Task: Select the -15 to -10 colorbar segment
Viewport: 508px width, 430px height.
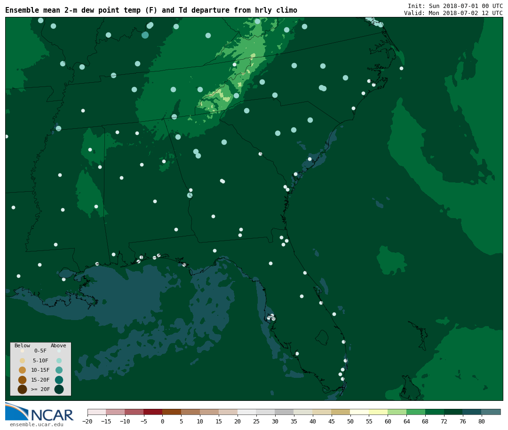Action: (116, 412)
